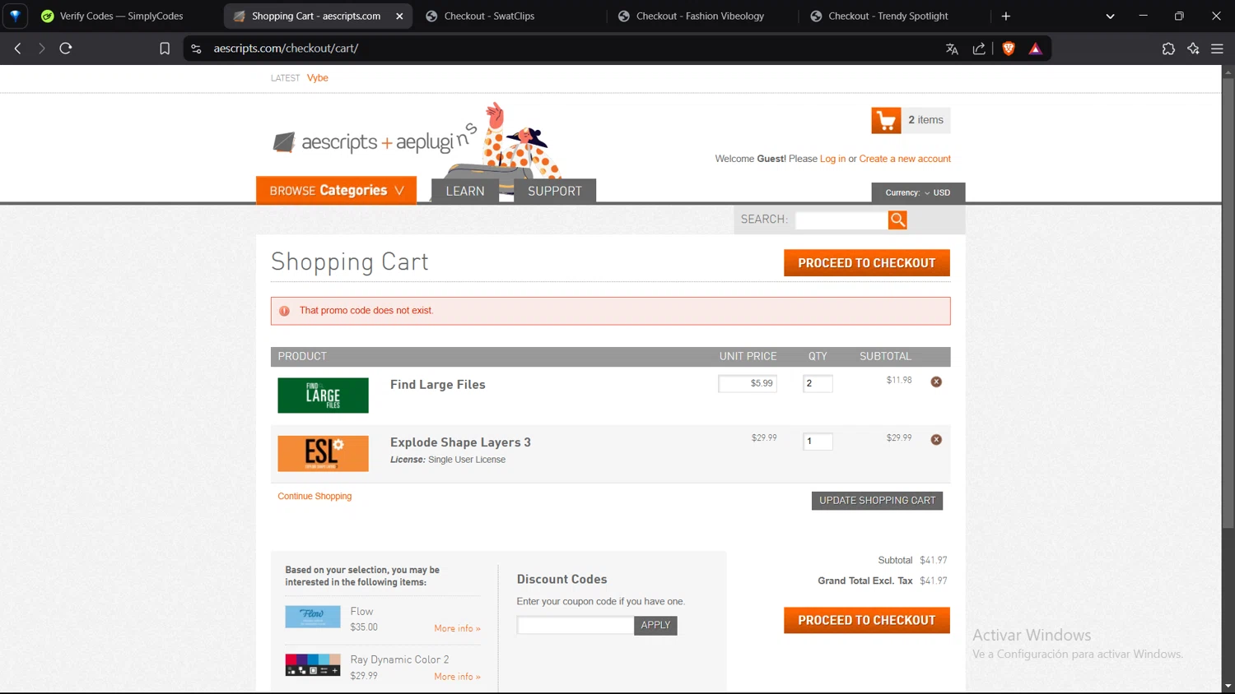This screenshot has width=1235, height=694.
Task: Switch to Checkout - Fashion Vibeology tab
Action: [700, 16]
